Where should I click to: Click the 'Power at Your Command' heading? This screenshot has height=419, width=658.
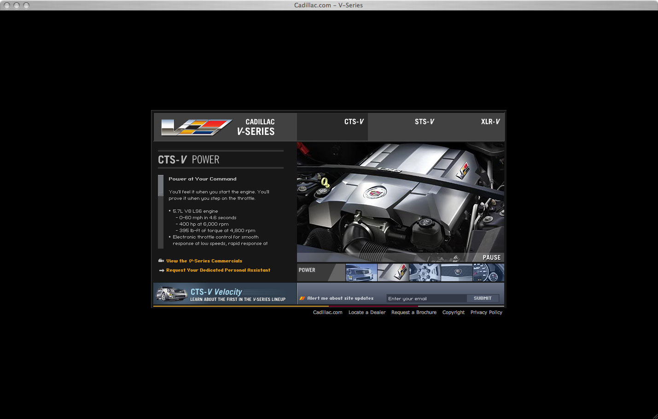pyautogui.click(x=203, y=179)
